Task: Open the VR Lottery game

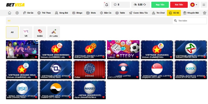Action: (22, 50)
